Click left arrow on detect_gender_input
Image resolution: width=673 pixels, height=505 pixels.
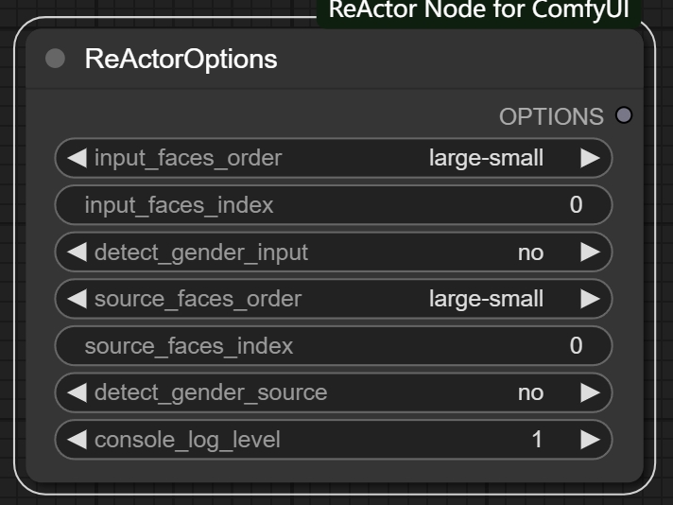point(77,252)
